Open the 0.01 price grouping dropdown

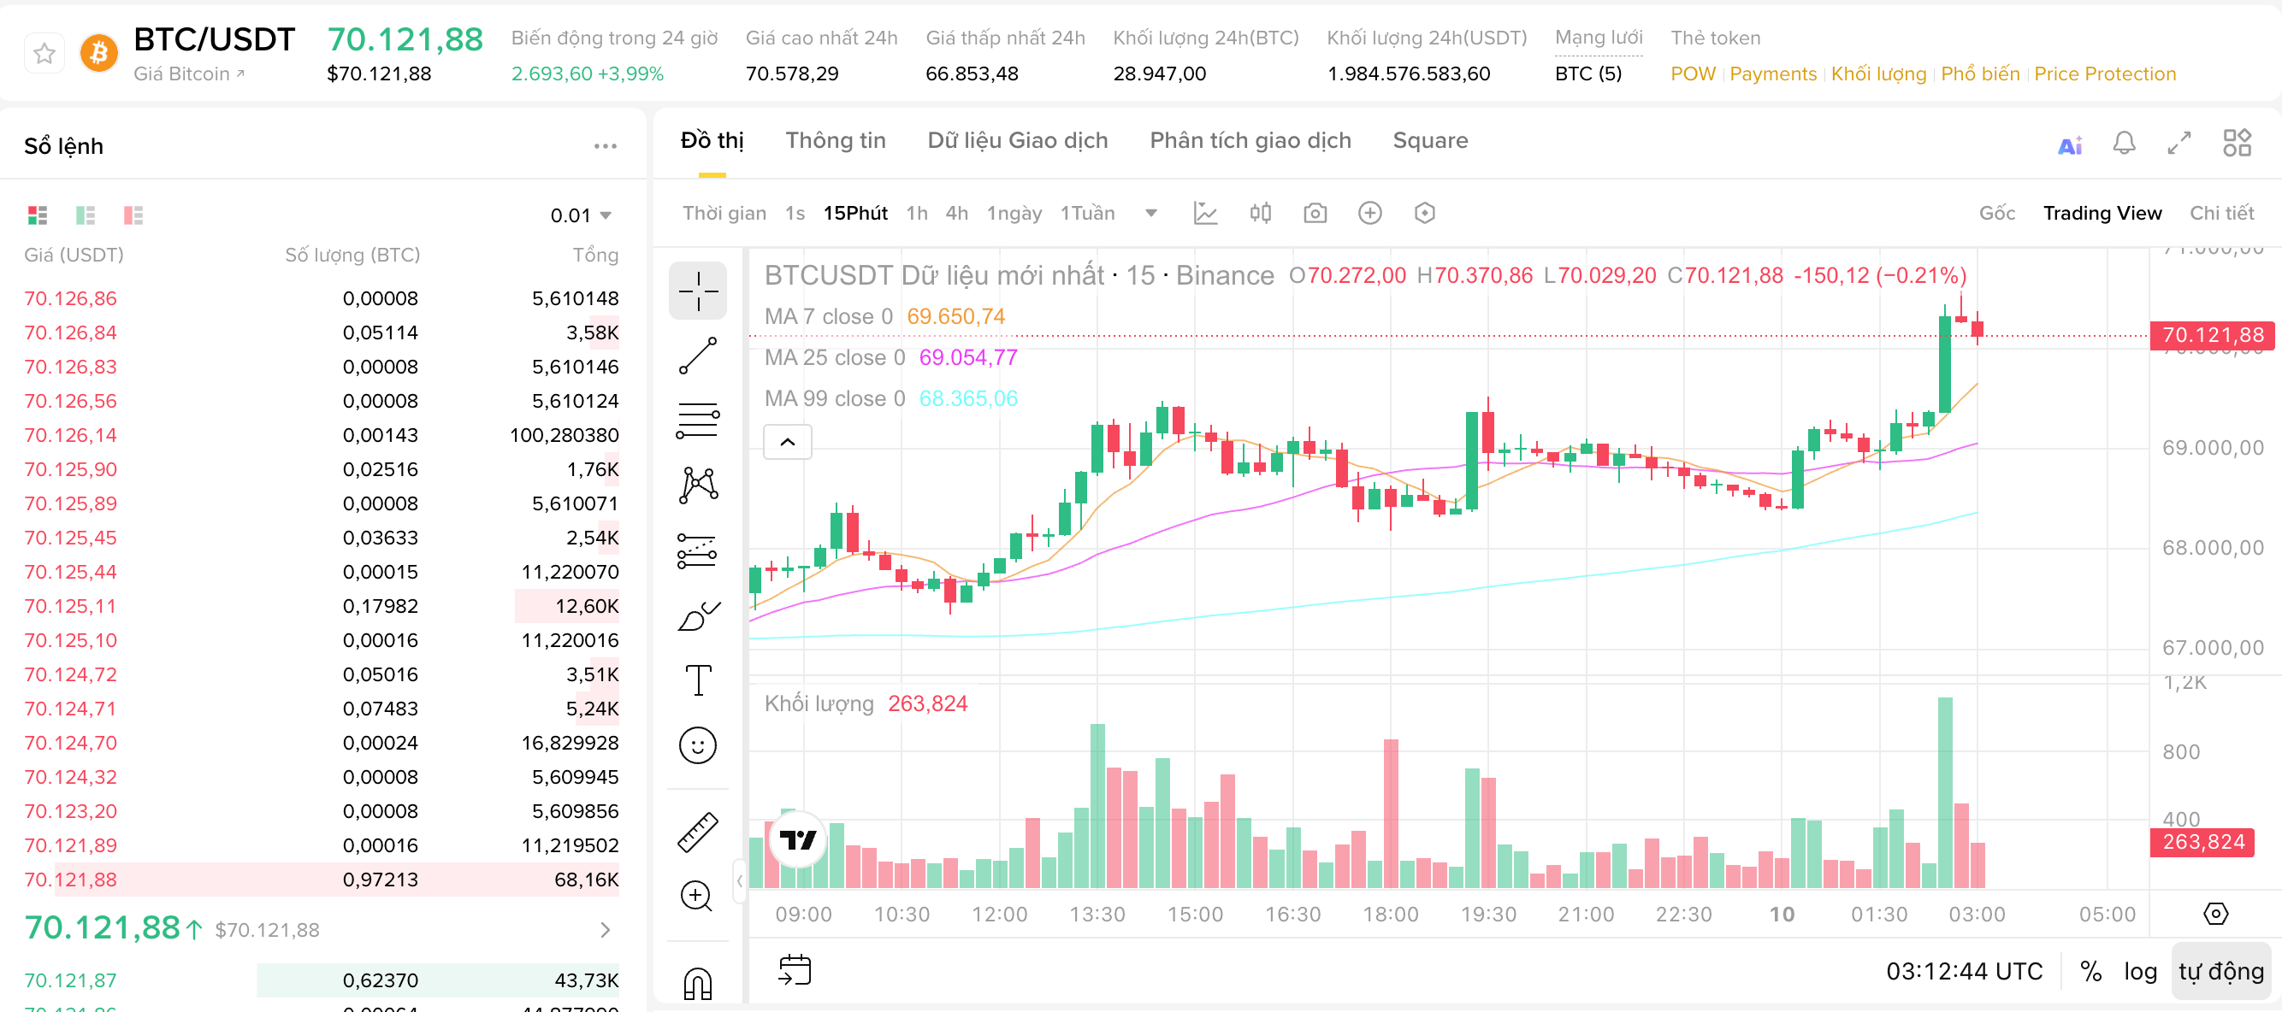click(x=580, y=215)
